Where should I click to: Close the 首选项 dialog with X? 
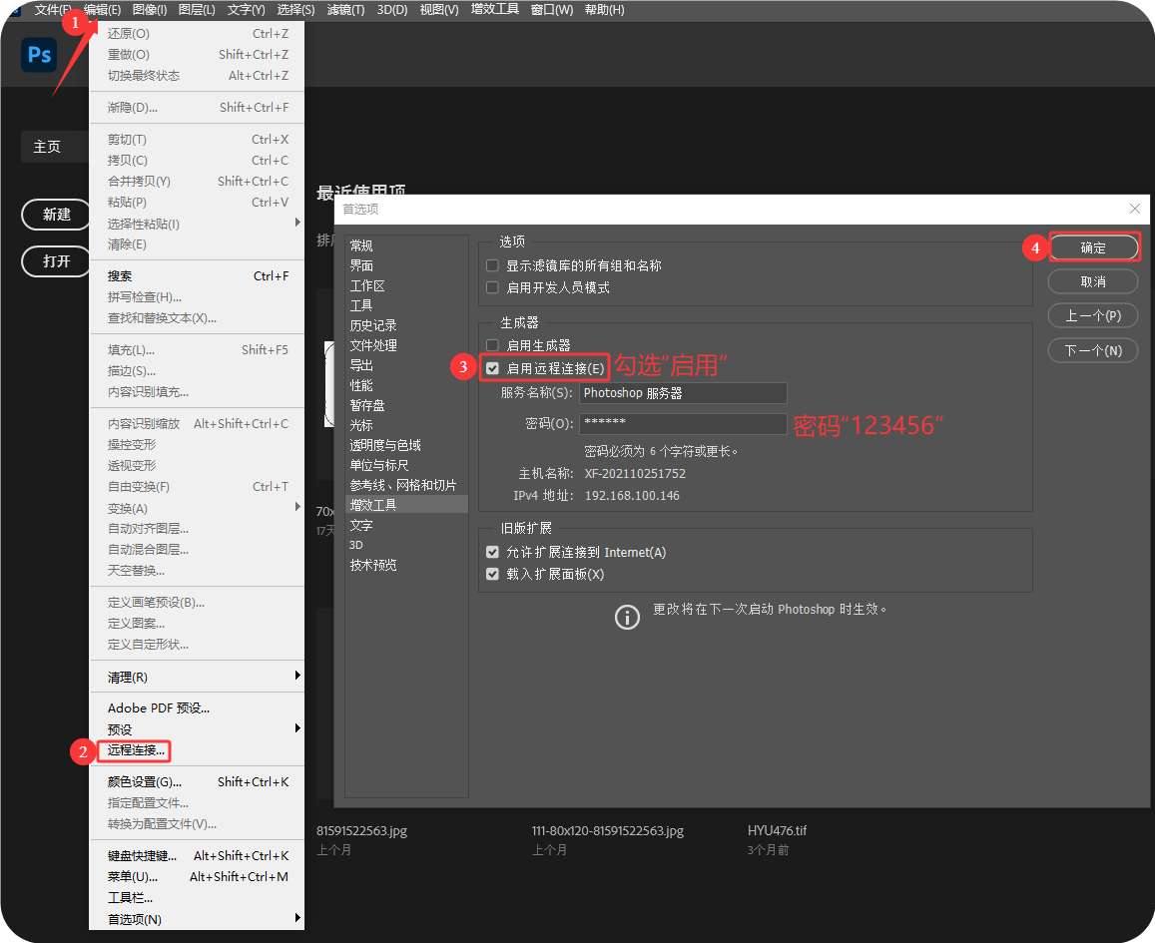click(1135, 210)
